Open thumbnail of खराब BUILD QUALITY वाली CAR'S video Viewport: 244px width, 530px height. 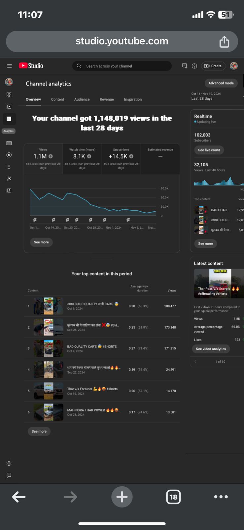[49, 306]
